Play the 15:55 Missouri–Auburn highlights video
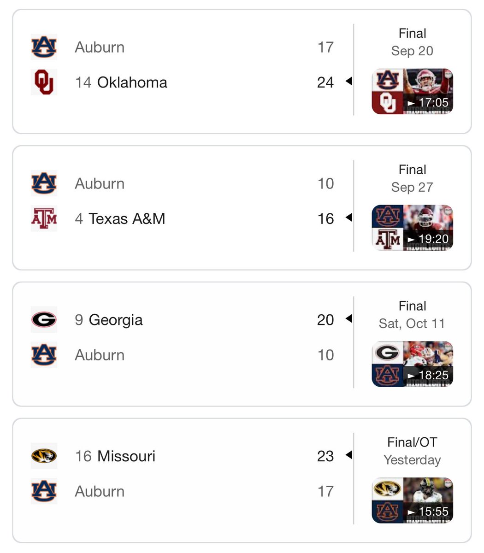Screen dimensions: 484x553 pyautogui.click(x=413, y=500)
